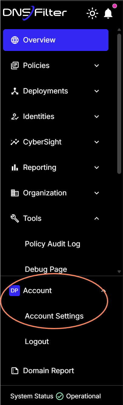Image resolution: width=123 pixels, height=405 pixels.
Task: Toggle the light/dark theme sun icon
Action: point(92,13)
